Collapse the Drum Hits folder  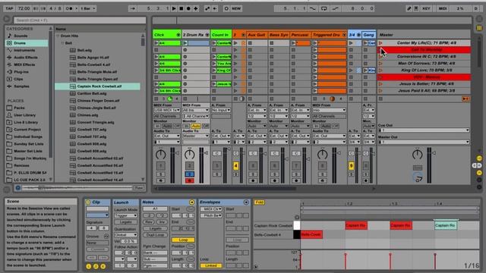click(58, 36)
